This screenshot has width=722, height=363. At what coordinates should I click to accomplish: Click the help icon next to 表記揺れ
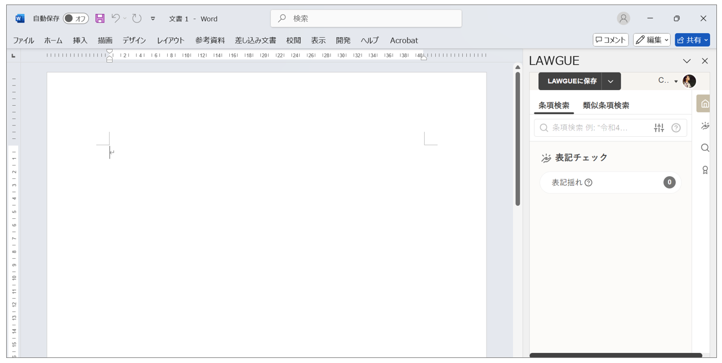click(x=589, y=182)
